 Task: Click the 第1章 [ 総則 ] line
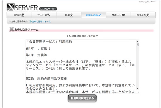tap(38, 48)
